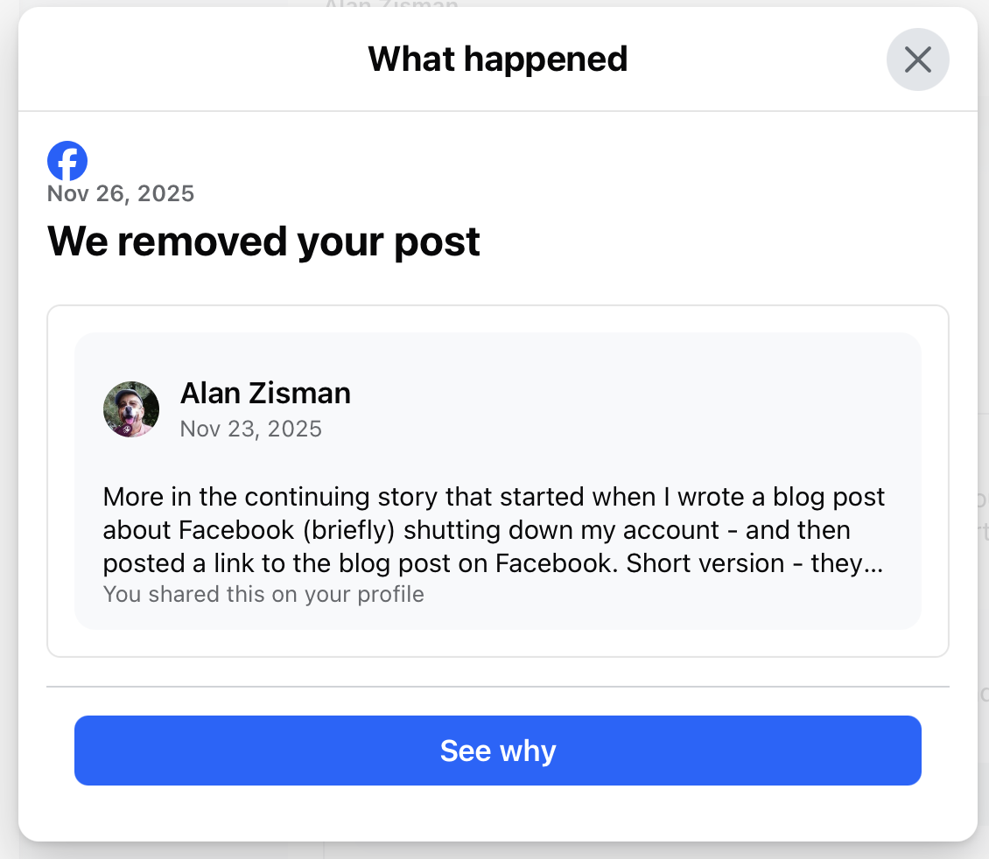Screen dimensions: 989x859
Task: Click the divider under the dialog title
Action: point(497,111)
